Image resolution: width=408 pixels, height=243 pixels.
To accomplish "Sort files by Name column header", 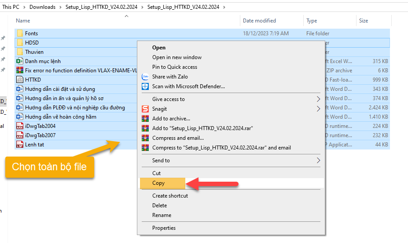I will pyautogui.click(x=23, y=21).
